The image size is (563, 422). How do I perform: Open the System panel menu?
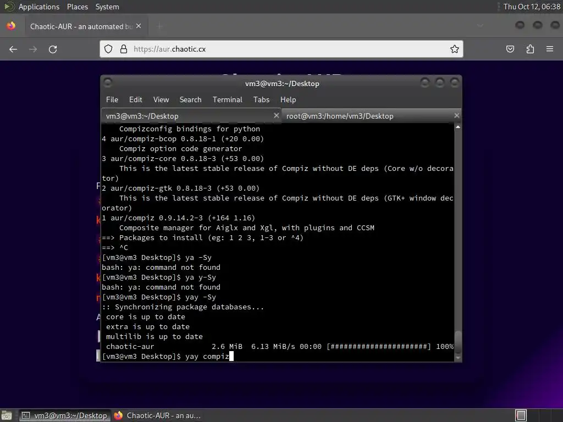[107, 7]
